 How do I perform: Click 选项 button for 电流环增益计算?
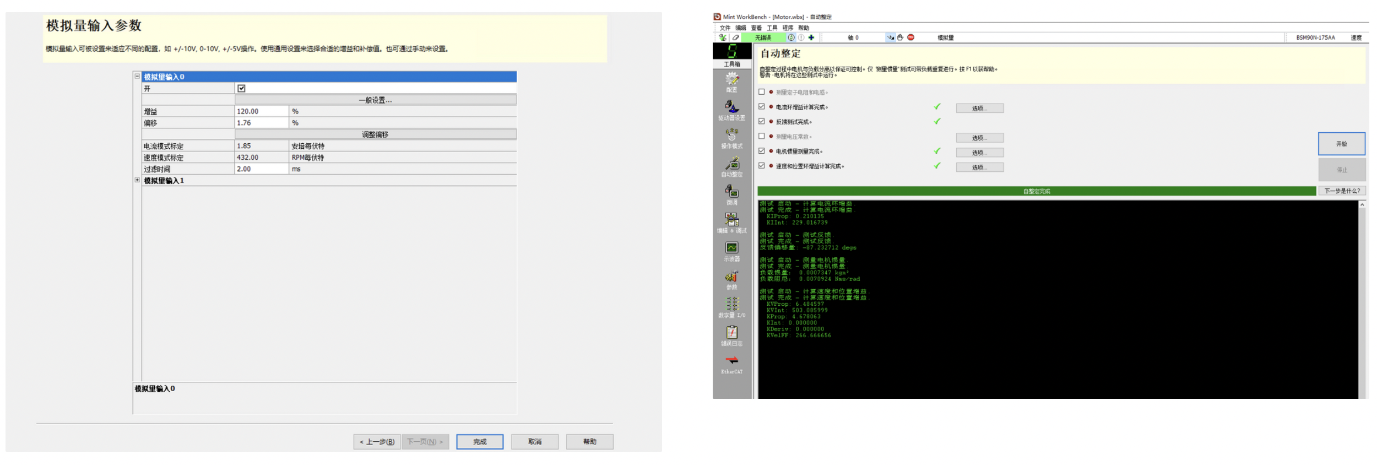tap(979, 108)
